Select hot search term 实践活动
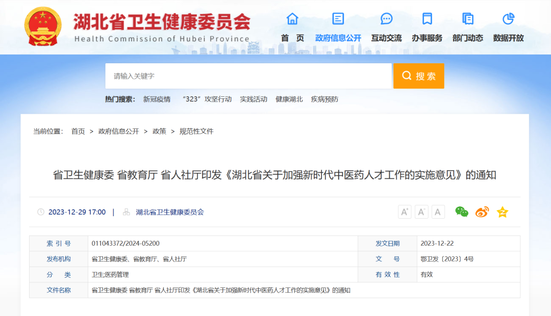This screenshot has height=316, width=551. point(254,99)
